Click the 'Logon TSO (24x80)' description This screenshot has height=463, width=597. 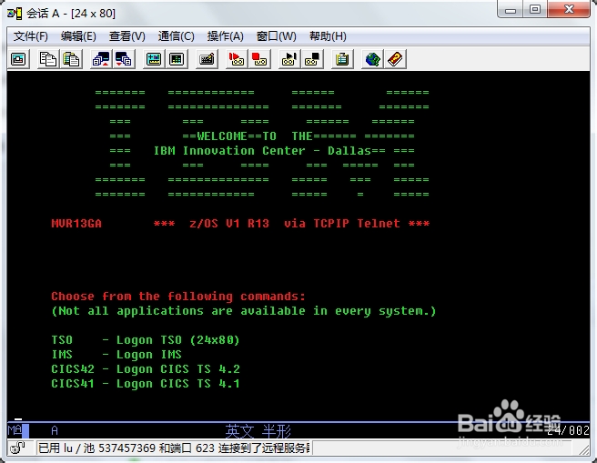coord(177,339)
